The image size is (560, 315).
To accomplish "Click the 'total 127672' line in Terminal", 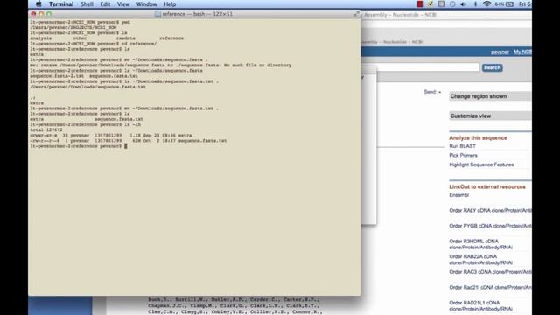I will (46, 130).
